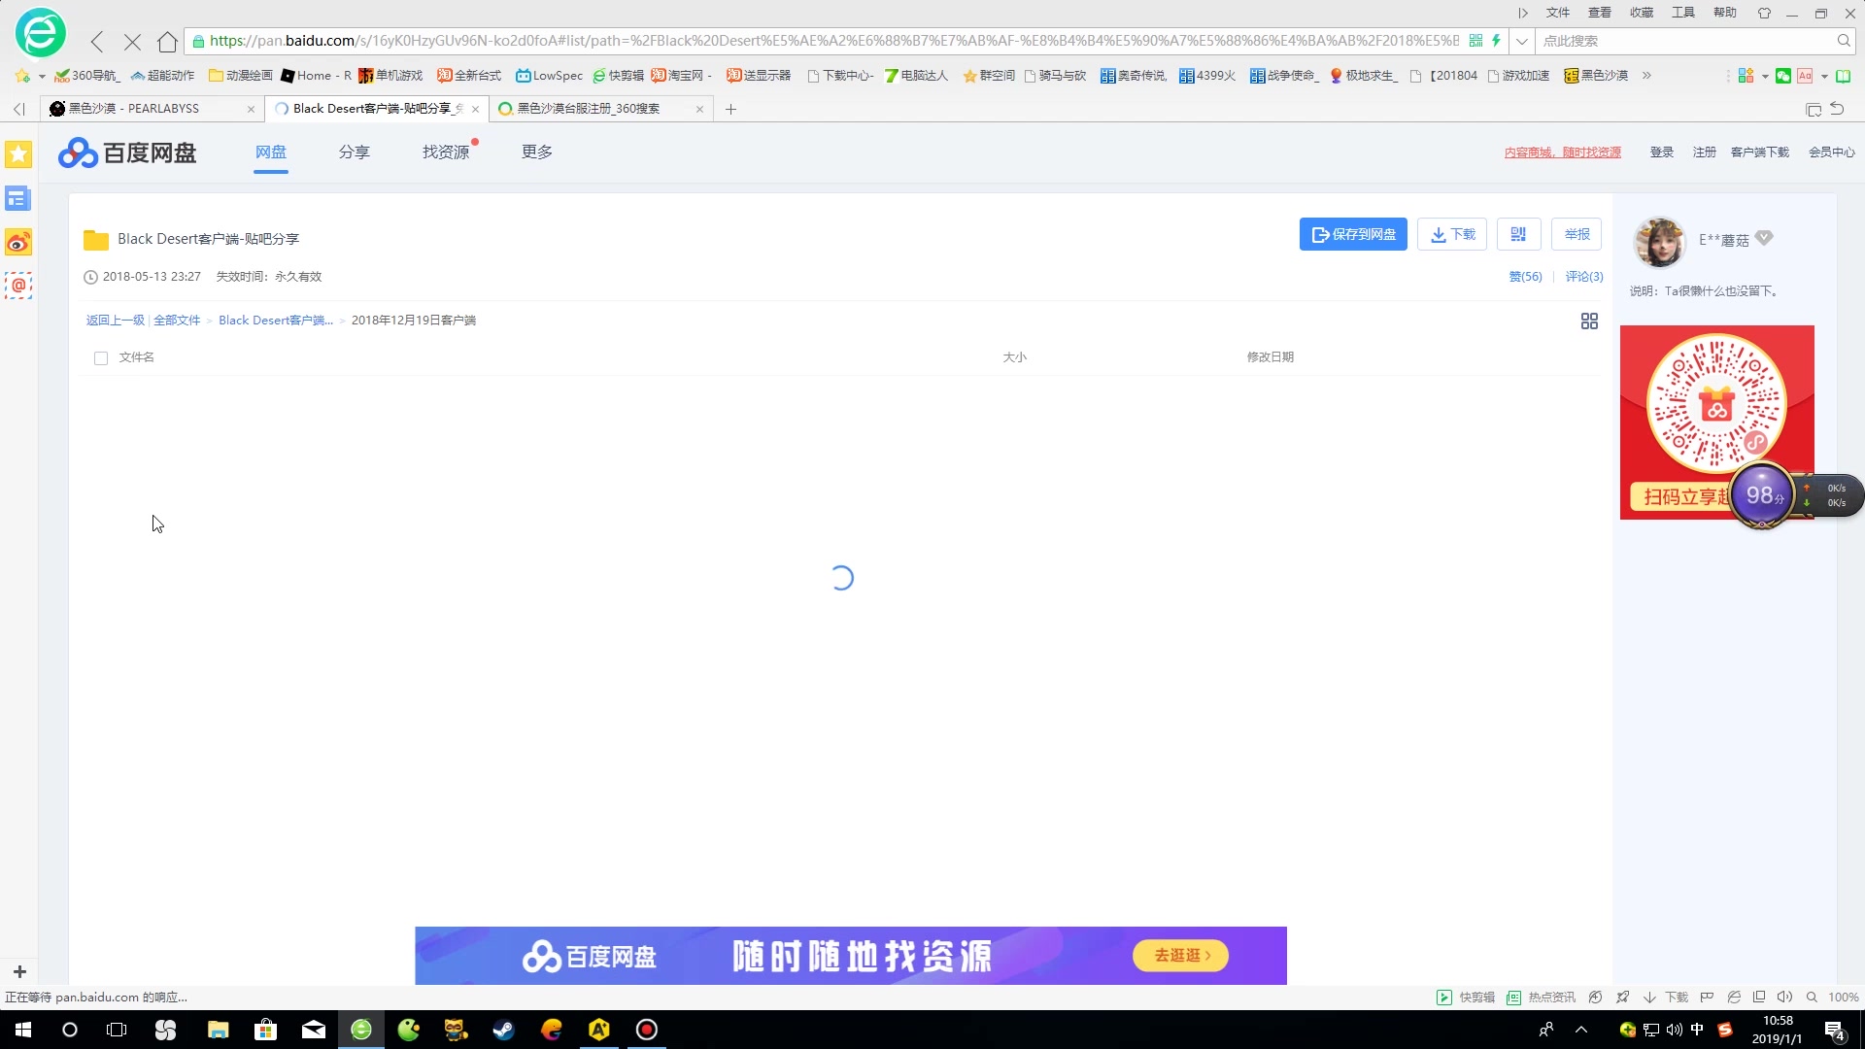The width and height of the screenshot is (1865, 1049).
Task: Click into the 点此搜索 search field
Action: click(x=1685, y=41)
